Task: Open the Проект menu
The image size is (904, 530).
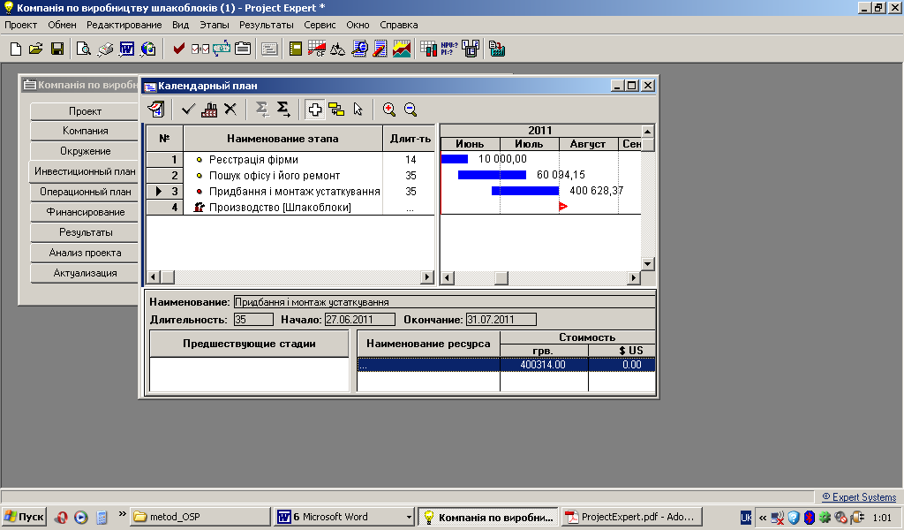Action: pyautogui.click(x=21, y=25)
